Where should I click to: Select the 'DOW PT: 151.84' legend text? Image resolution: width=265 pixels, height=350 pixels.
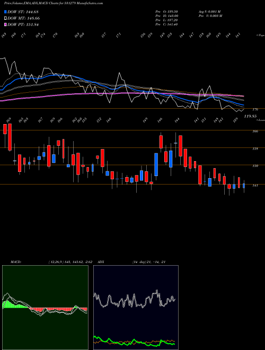pos(23,24)
